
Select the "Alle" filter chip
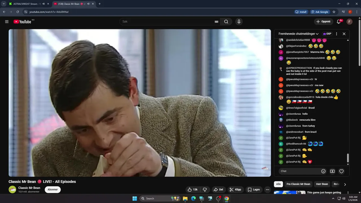278,184
